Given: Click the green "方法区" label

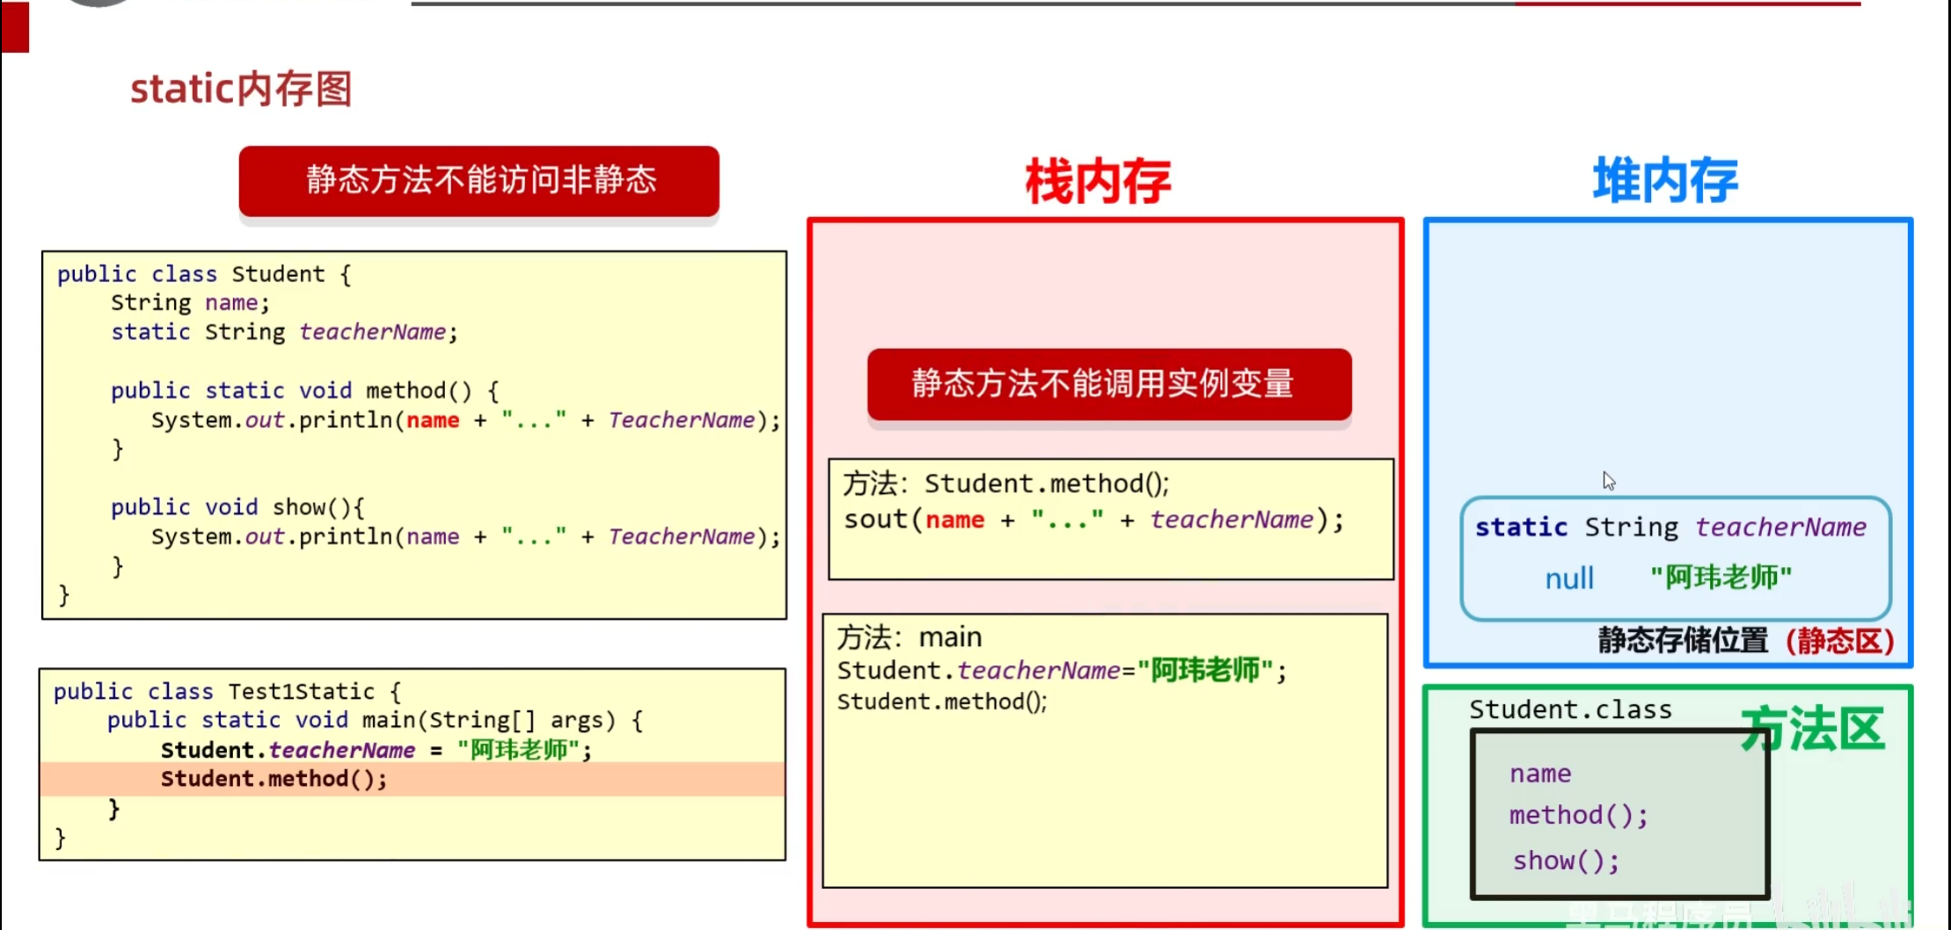Looking at the screenshot, I should tap(1814, 729).
